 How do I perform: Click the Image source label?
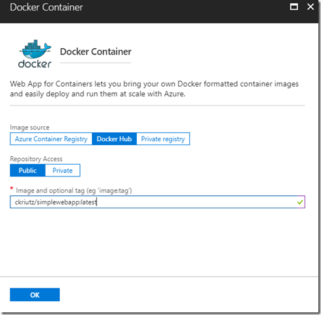[x=30, y=128]
